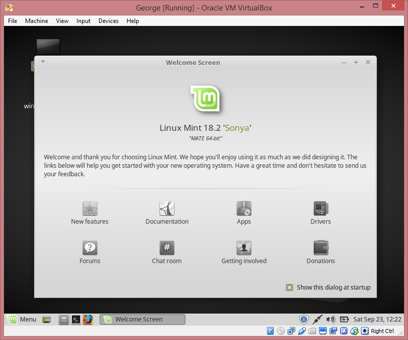Viewport: 408px width, 340px height.
Task: Click the Right Ctrl host key label
Action: tap(382, 331)
